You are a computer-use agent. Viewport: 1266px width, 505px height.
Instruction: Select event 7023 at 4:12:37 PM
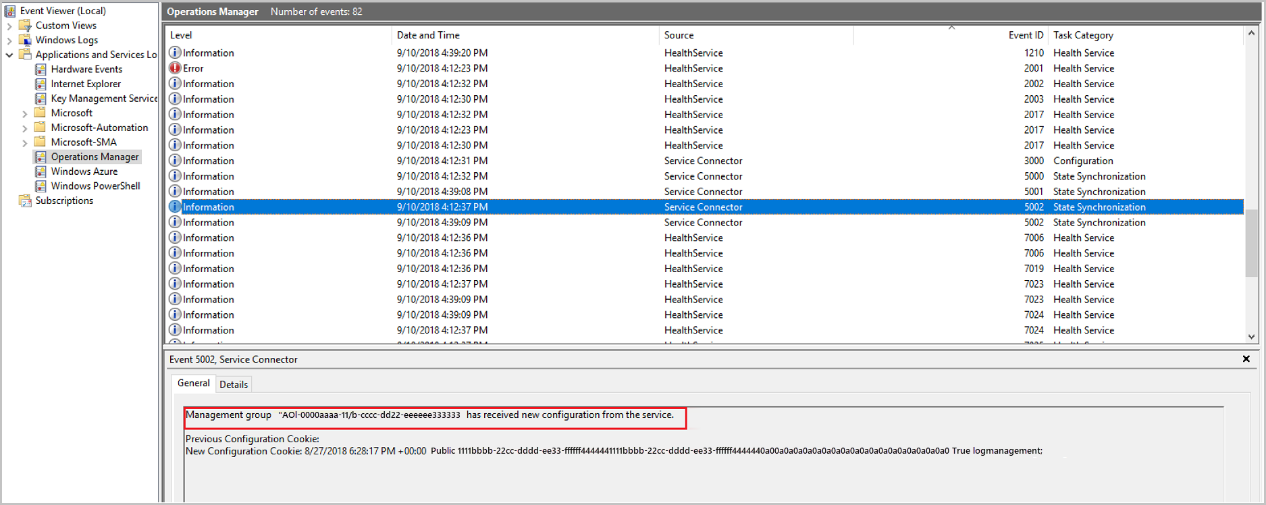pos(705,284)
